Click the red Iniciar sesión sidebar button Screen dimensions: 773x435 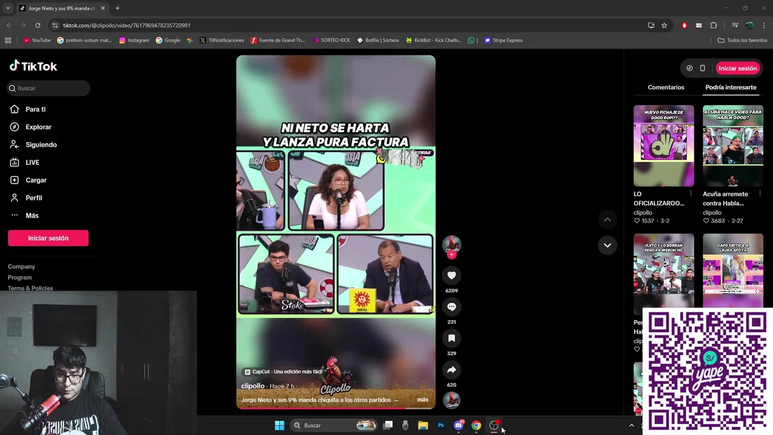tap(48, 238)
